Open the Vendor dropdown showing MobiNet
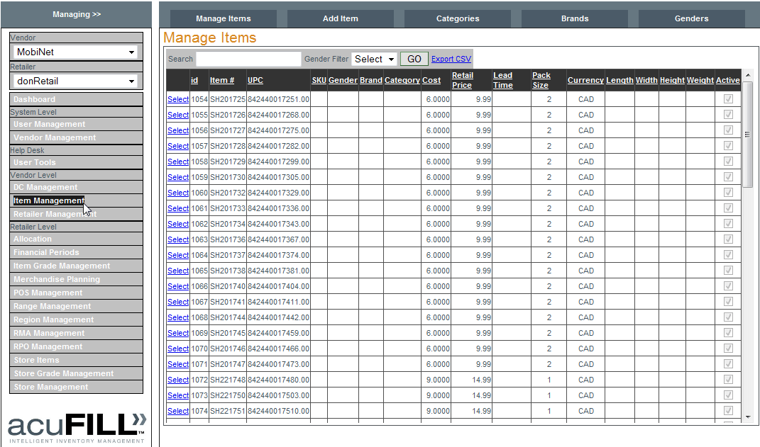Screen dimensions: 760x447 pos(76,52)
